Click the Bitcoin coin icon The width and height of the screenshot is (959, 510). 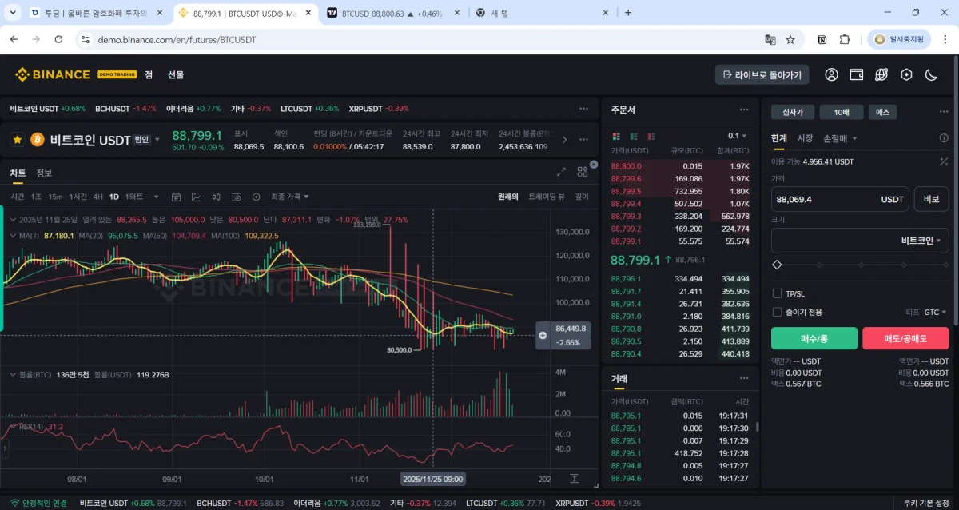point(37,140)
